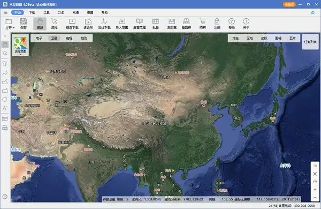
Task: Select text annotation tool in sidebar
Action: coord(5,108)
